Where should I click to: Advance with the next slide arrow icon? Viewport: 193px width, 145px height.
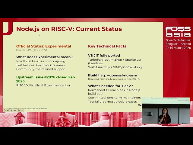[8, 110]
